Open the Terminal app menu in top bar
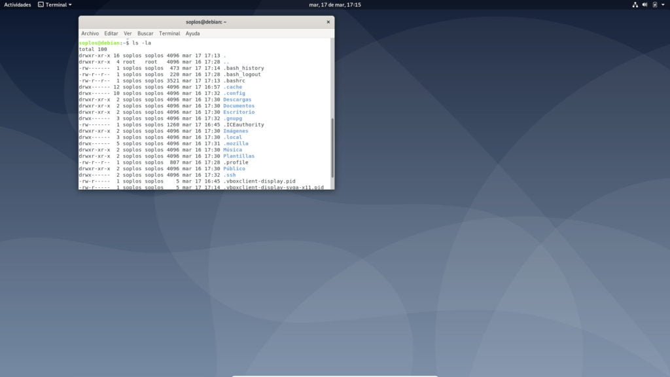670x377 pixels. tap(55, 5)
